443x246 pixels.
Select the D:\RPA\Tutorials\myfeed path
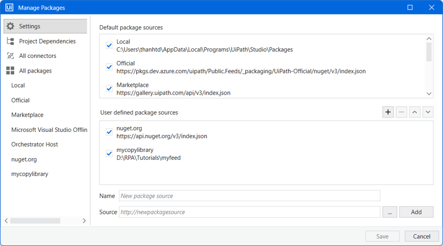click(148, 158)
